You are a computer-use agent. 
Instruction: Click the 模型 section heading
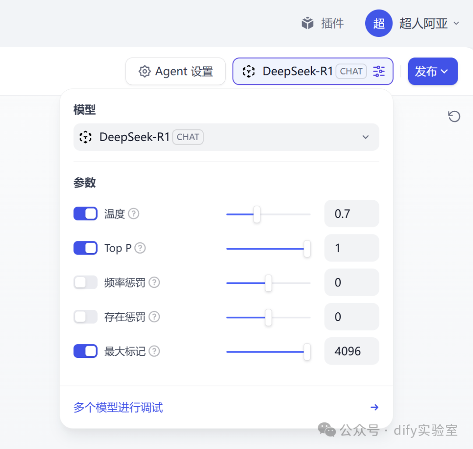pyautogui.click(x=85, y=110)
